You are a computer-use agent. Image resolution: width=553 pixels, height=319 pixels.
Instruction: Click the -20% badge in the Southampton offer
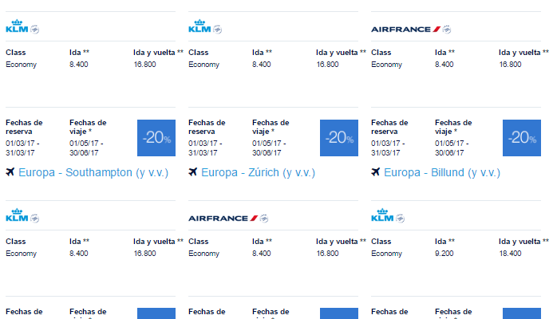[156, 138]
